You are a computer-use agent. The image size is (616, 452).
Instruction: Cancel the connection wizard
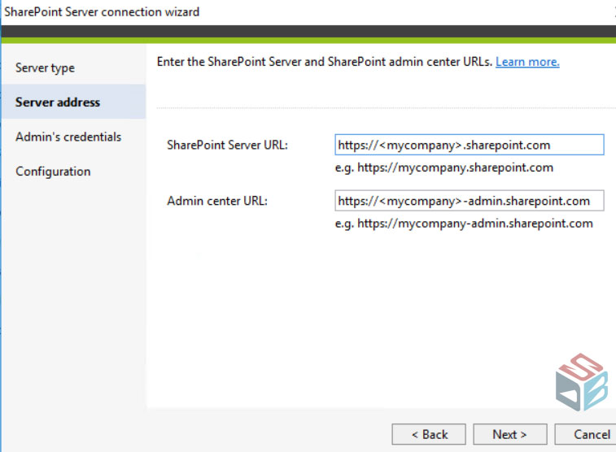point(589,434)
